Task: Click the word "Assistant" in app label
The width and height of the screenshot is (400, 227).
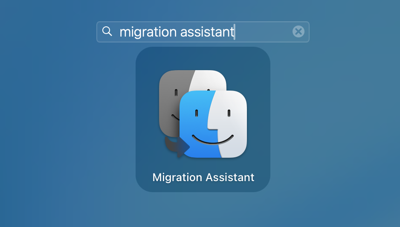Action: tap(230, 177)
